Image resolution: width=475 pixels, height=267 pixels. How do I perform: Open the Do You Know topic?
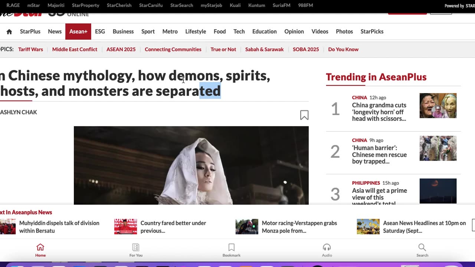coord(343,49)
